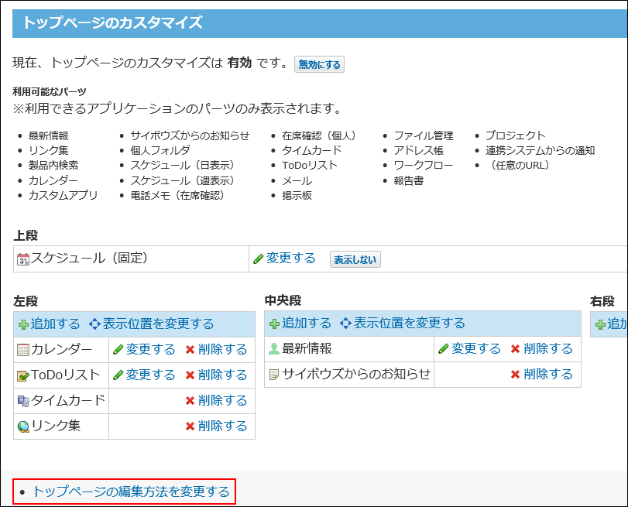This screenshot has width=628, height=507.
Task: Click 報告書 in the parts list
Action: point(409,180)
